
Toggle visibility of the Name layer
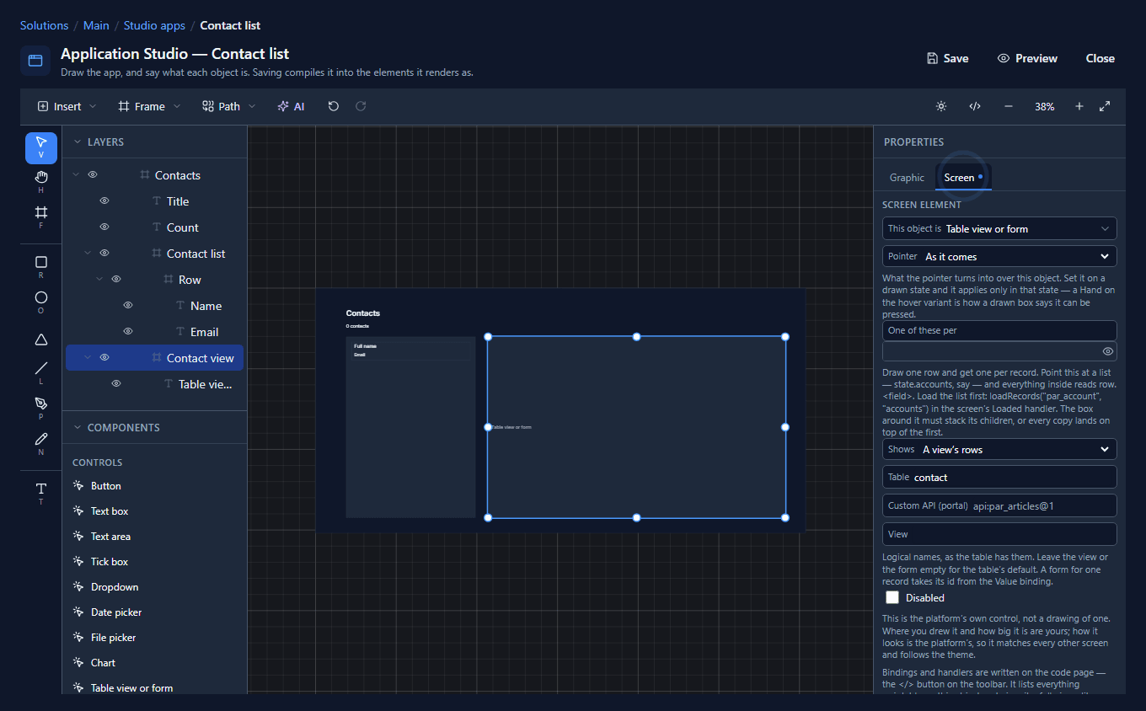(x=128, y=306)
